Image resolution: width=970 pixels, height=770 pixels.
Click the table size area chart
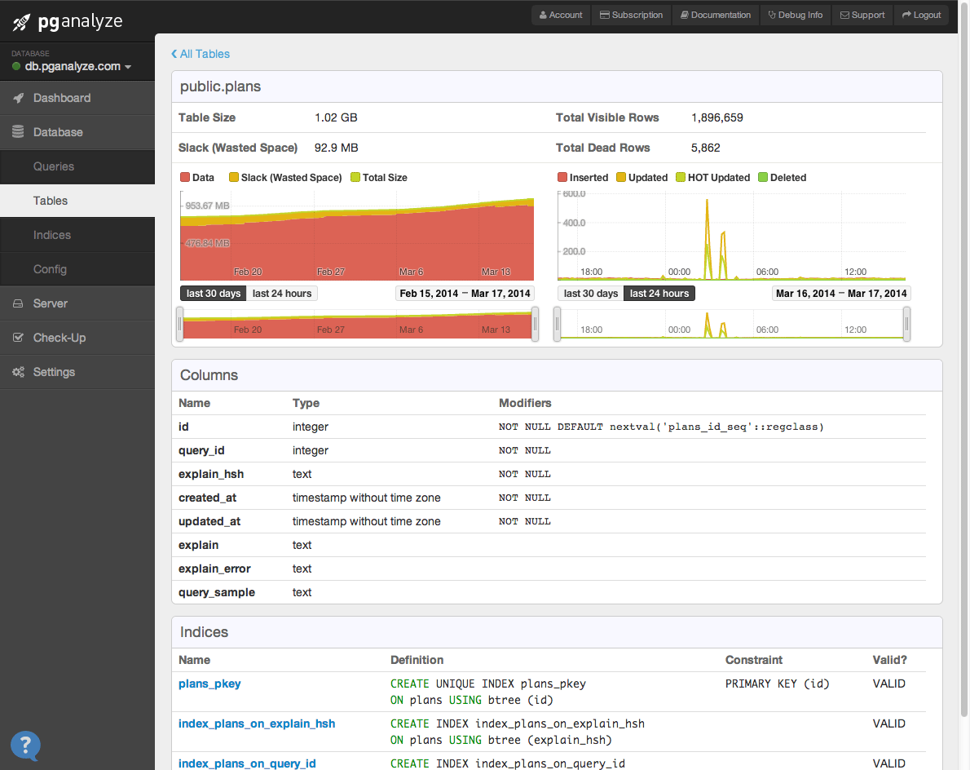[x=357, y=237]
